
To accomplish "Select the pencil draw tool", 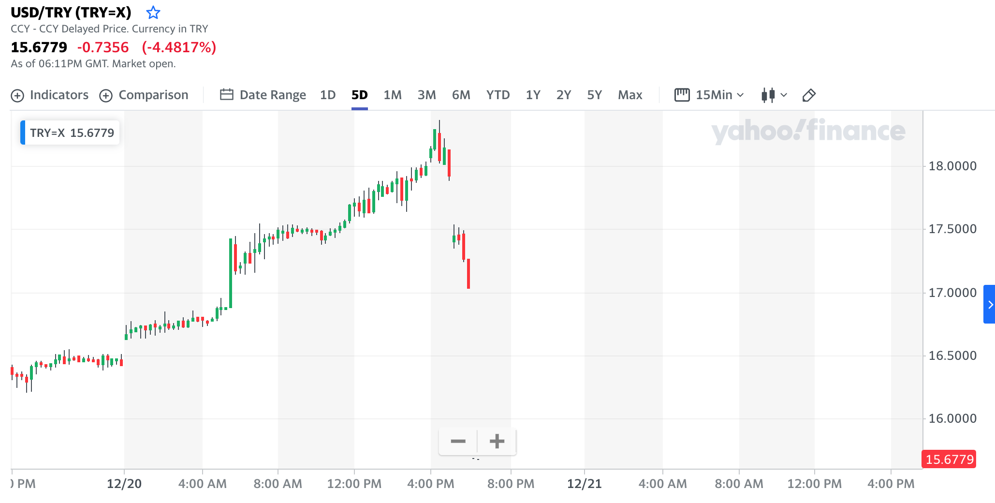I will click(x=809, y=95).
